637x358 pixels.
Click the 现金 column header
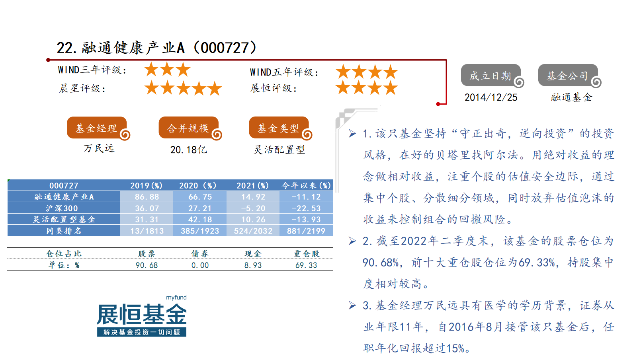coord(253,254)
